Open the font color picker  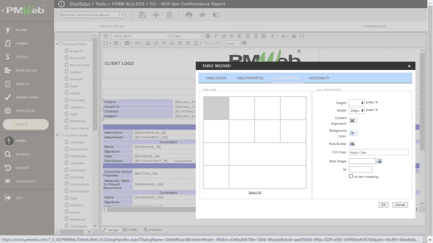pyautogui.click(x=274, y=36)
